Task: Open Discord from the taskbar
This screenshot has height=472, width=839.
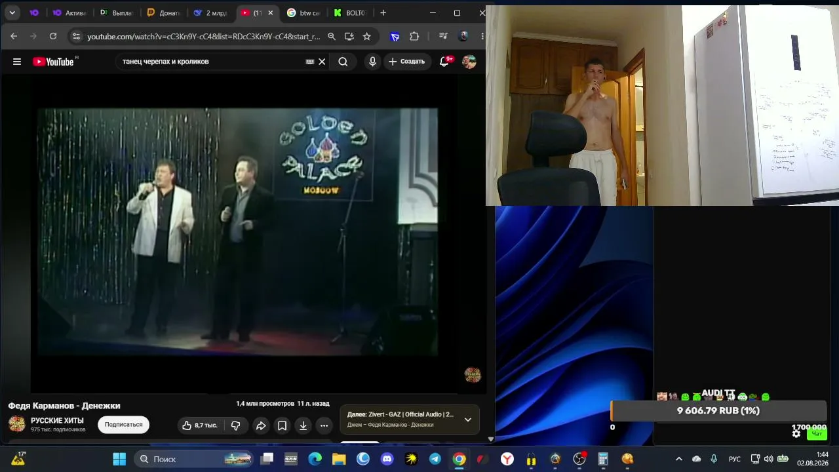Action: (387, 459)
